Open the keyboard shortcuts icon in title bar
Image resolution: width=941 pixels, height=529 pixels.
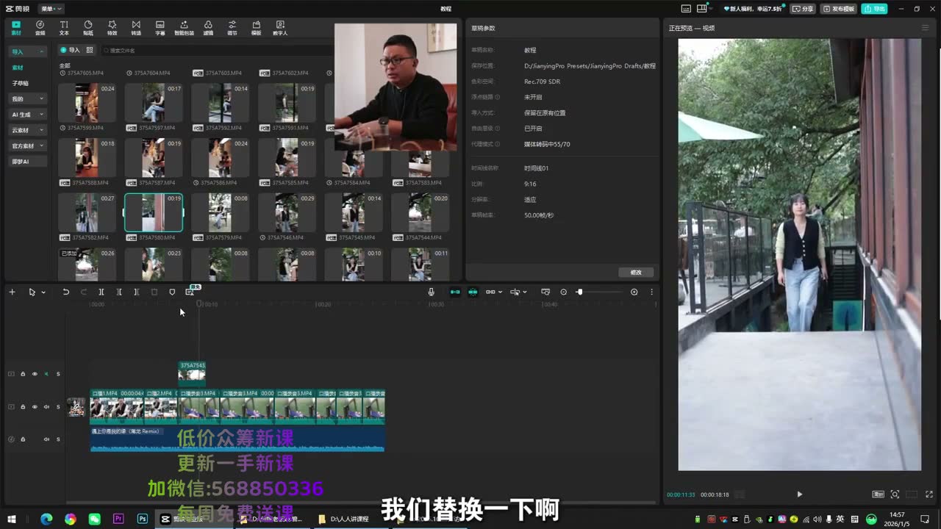coord(686,9)
